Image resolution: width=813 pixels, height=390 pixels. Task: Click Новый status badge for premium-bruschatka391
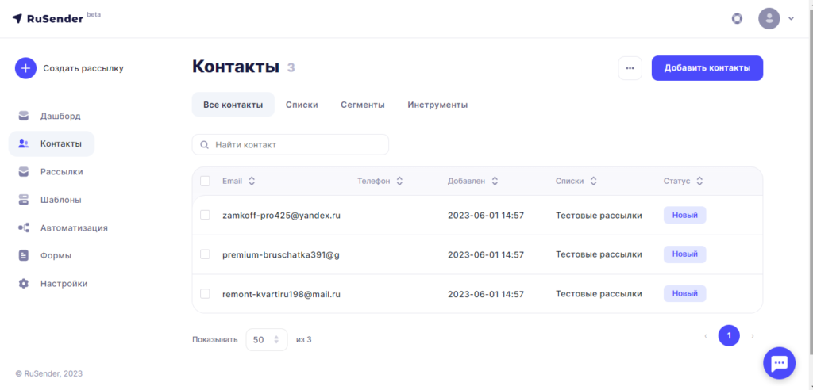(685, 254)
